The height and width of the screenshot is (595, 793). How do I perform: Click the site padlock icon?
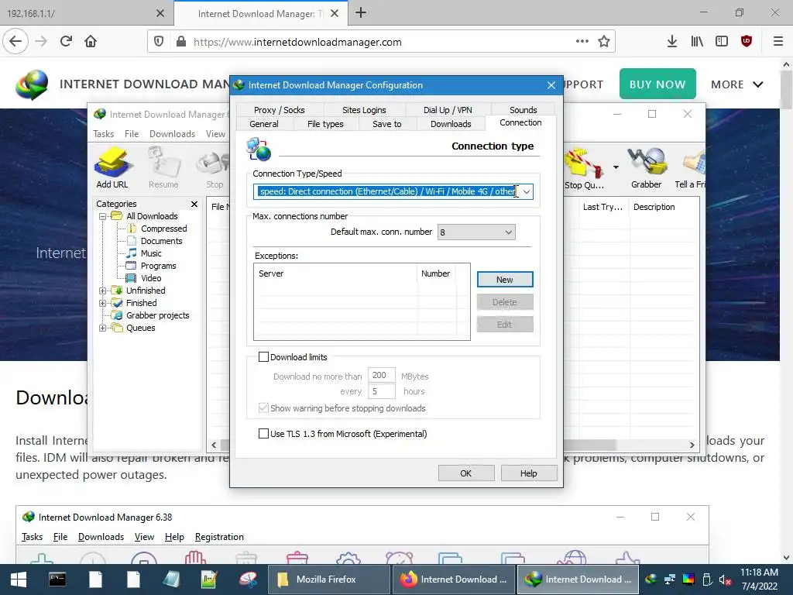point(181,42)
